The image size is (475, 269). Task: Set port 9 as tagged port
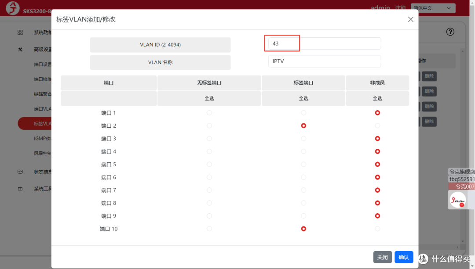[303, 216]
